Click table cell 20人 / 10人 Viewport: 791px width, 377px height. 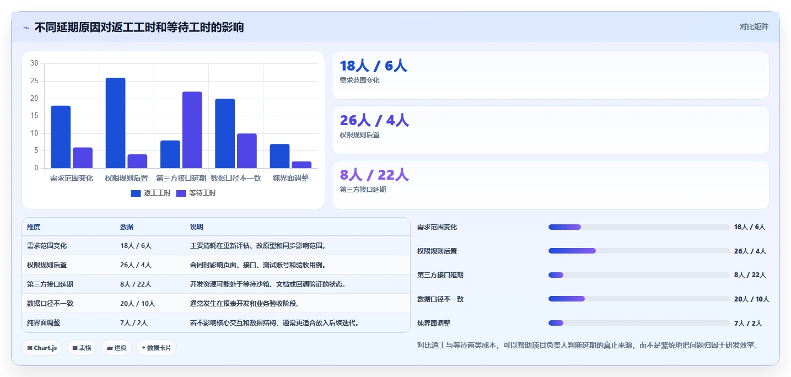[x=138, y=304]
